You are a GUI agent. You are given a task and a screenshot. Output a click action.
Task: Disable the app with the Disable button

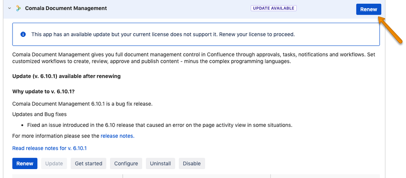coord(192,163)
